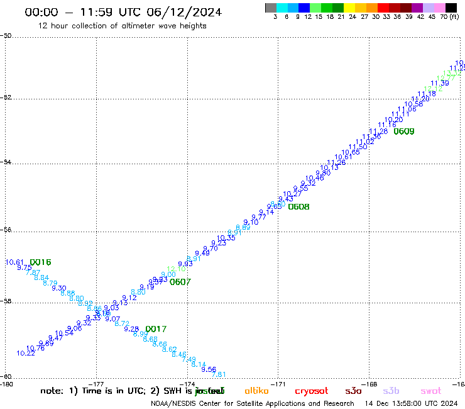465x409 pixels.
Task: Click the bright red 33 ft legend swatch
Action: point(383,8)
